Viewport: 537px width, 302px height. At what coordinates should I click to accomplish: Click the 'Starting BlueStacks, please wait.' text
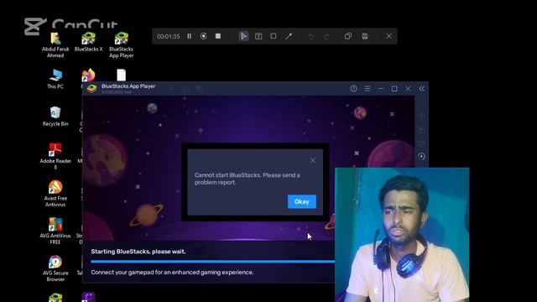tap(138, 252)
